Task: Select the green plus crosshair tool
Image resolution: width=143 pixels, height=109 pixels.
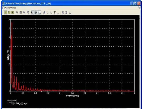Action: point(12,12)
